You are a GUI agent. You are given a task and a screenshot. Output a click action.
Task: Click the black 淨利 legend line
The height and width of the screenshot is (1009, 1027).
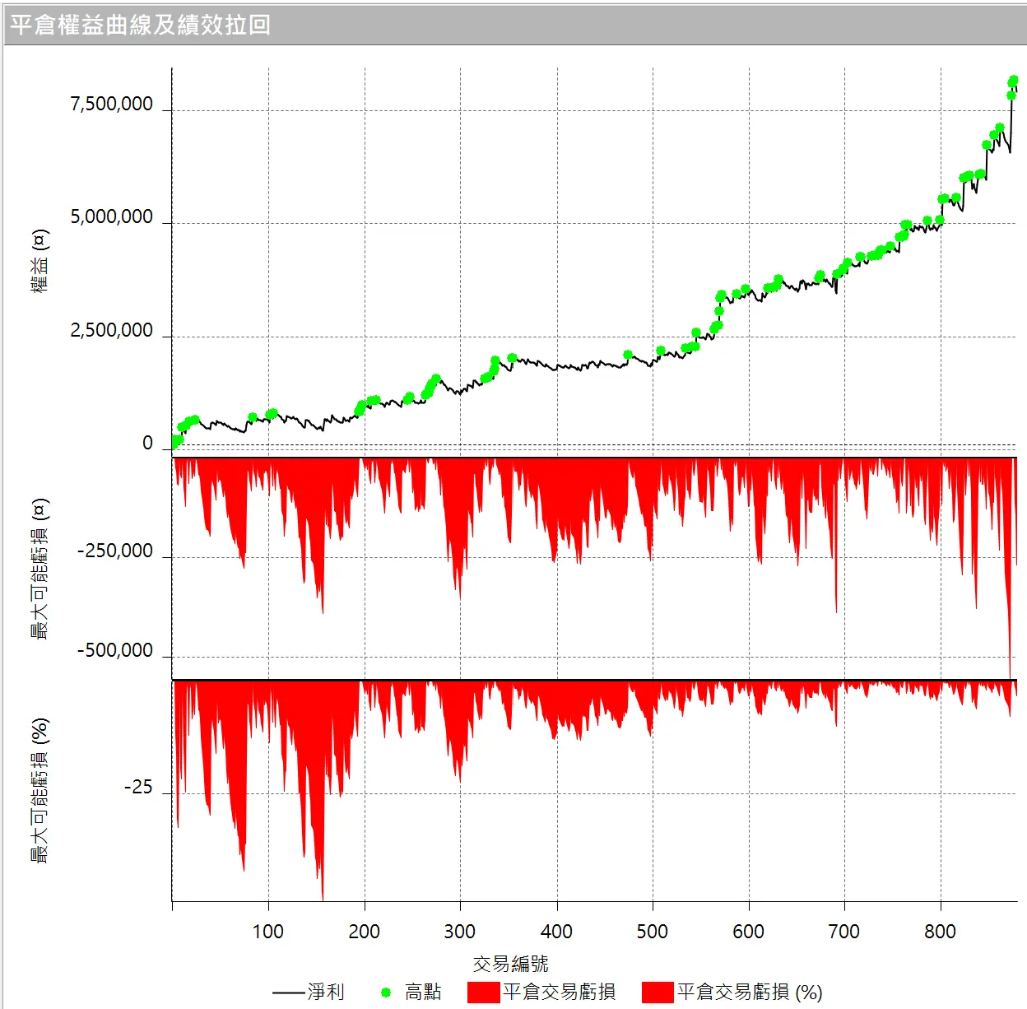[288, 993]
